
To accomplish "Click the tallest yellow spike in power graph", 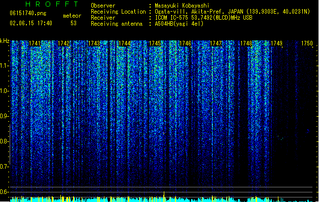I will point(164,196).
